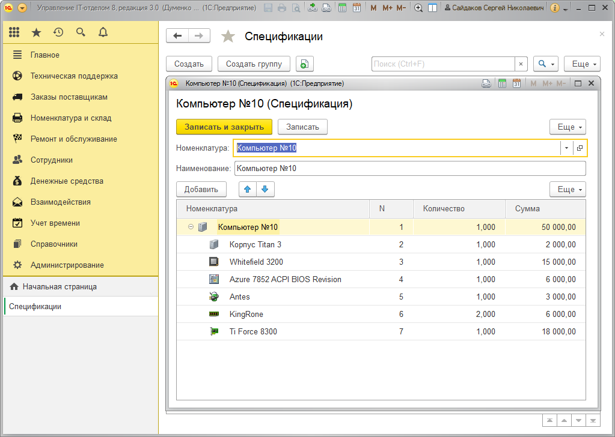Open Сотрудники section

point(81,160)
